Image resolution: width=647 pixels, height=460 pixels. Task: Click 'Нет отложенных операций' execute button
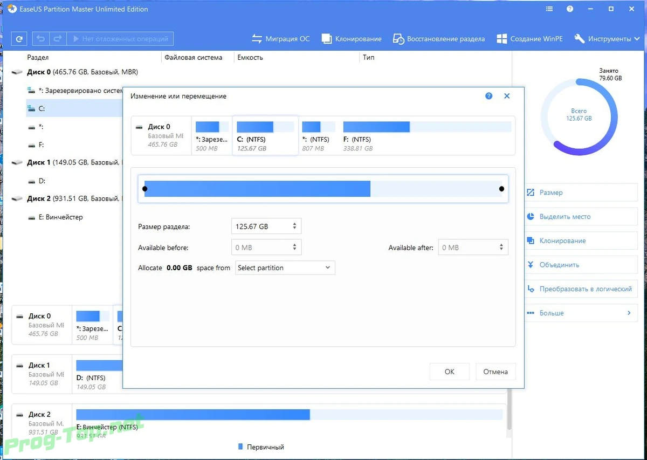pos(120,39)
